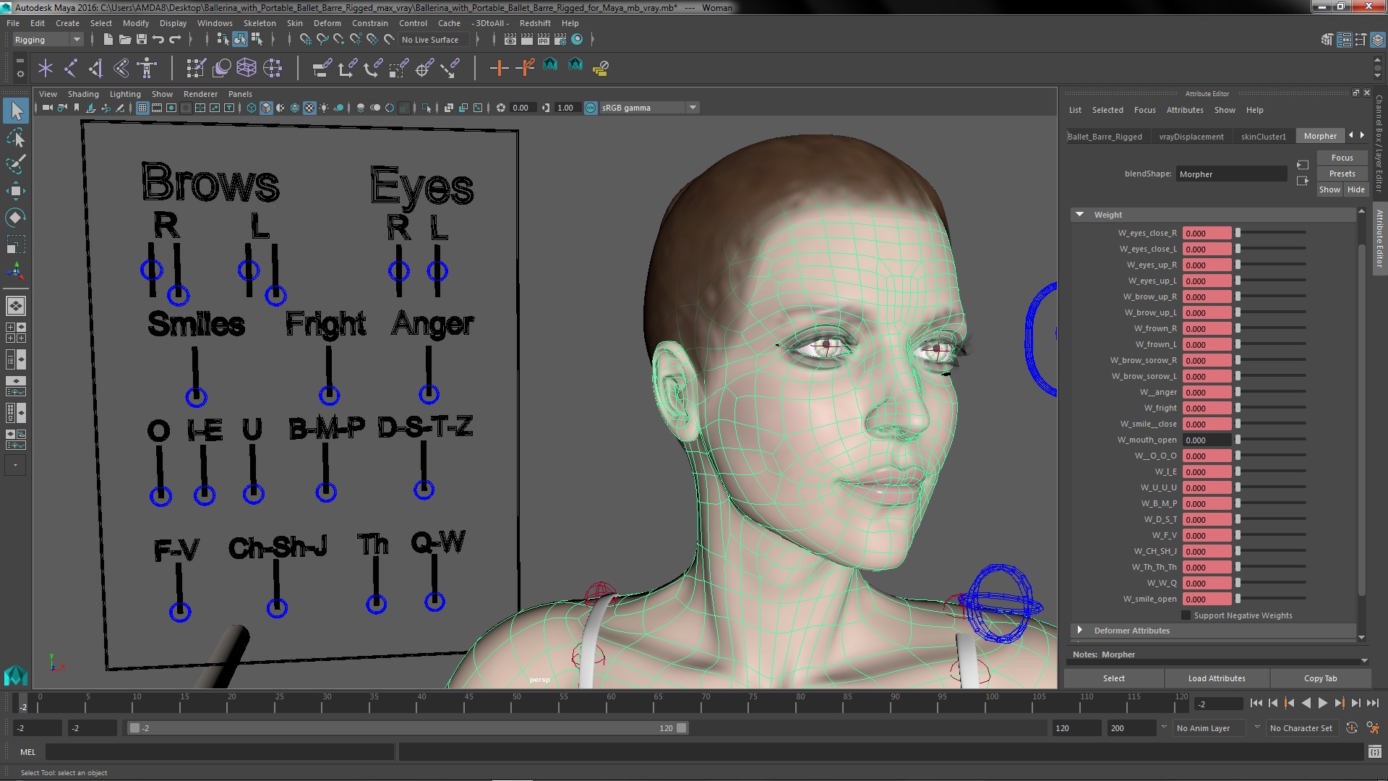This screenshot has width=1388, height=781.
Task: Click the W_mouth_open weight slider
Action: 1271,440
